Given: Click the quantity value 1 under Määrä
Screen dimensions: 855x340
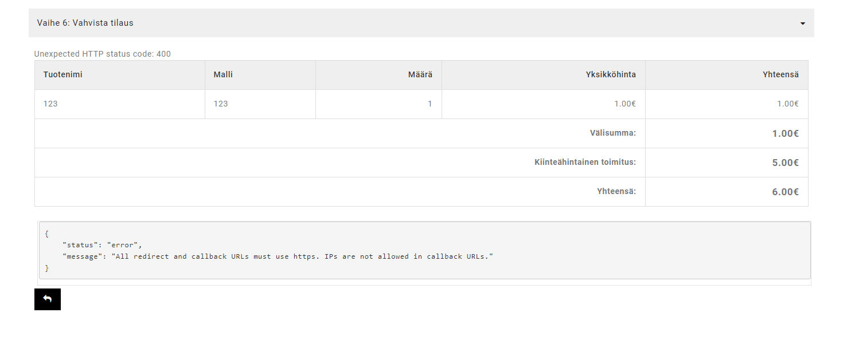Looking at the screenshot, I should [430, 104].
